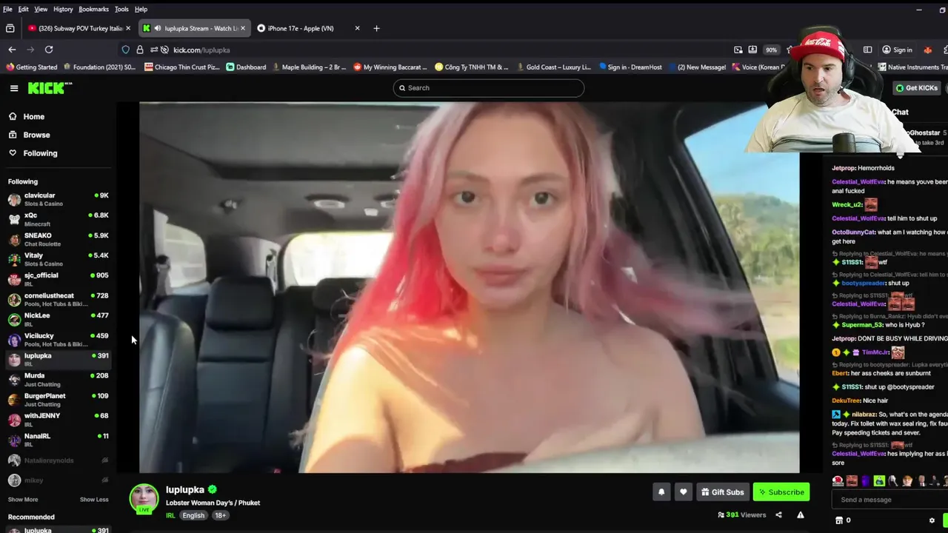Collapse followed channels with Show Less
Image resolution: width=948 pixels, height=533 pixels.
coord(94,500)
